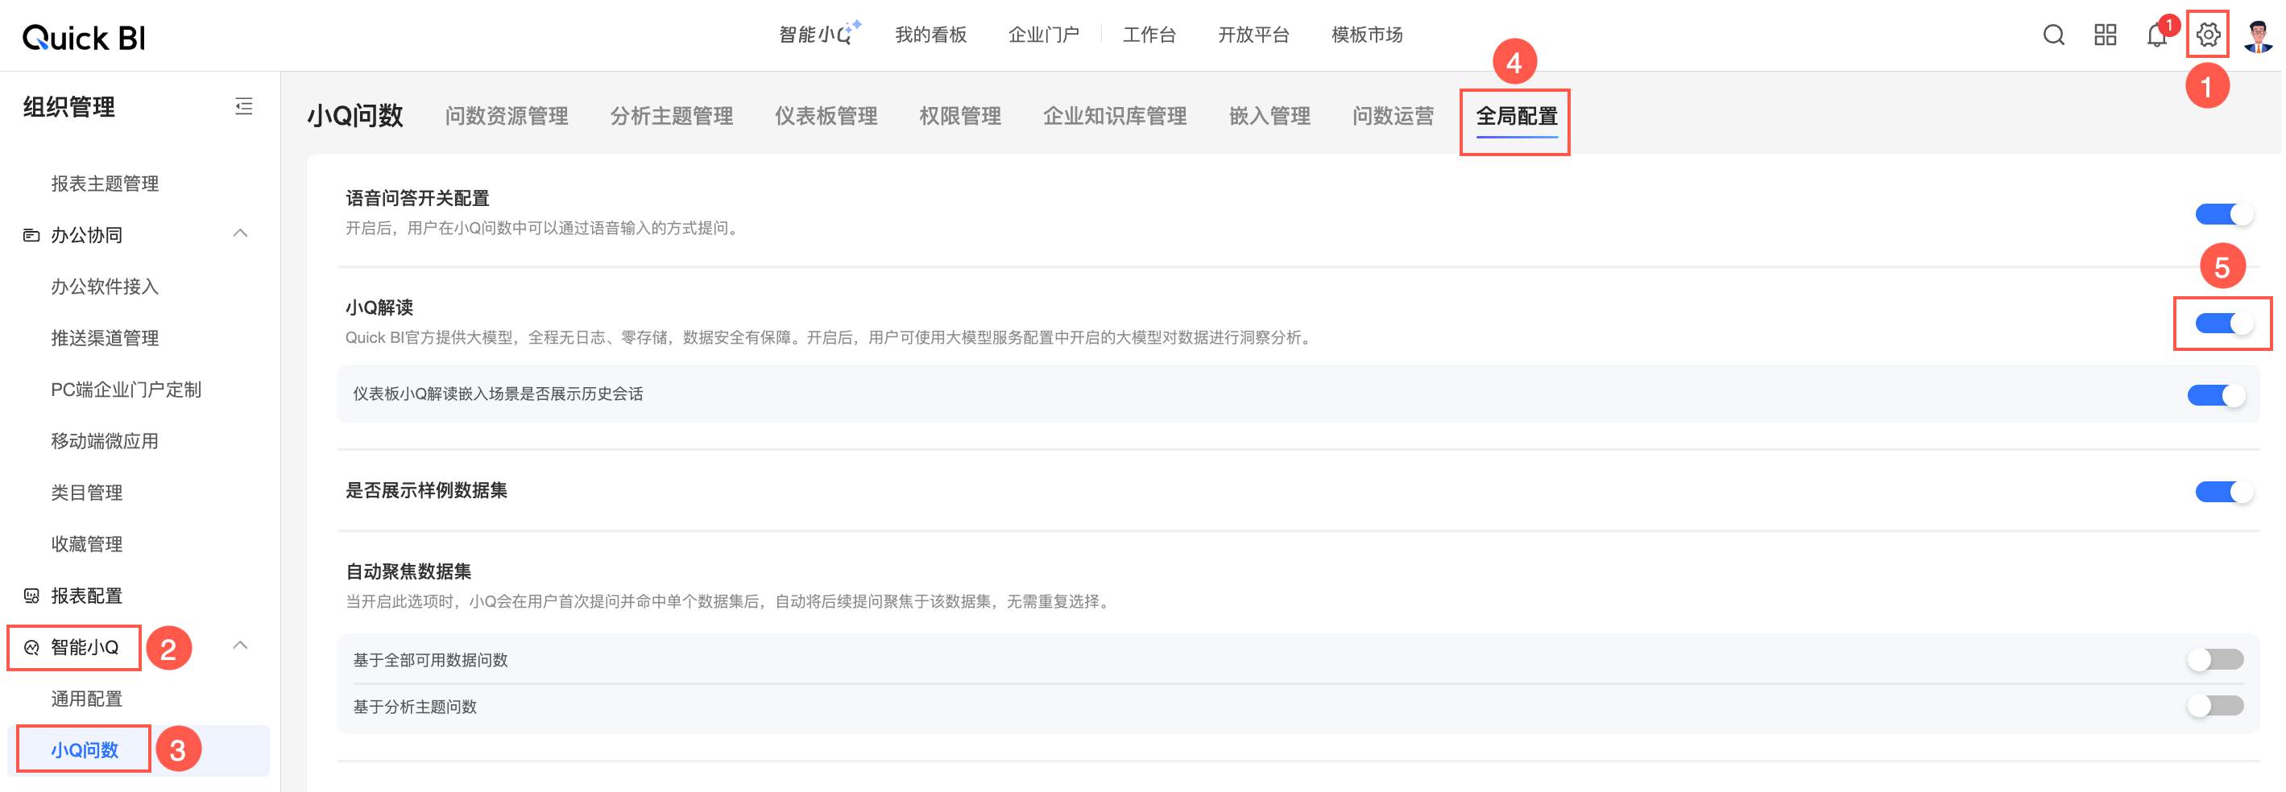
Task: Select 小Q问数 in sidebar
Action: tap(85, 751)
